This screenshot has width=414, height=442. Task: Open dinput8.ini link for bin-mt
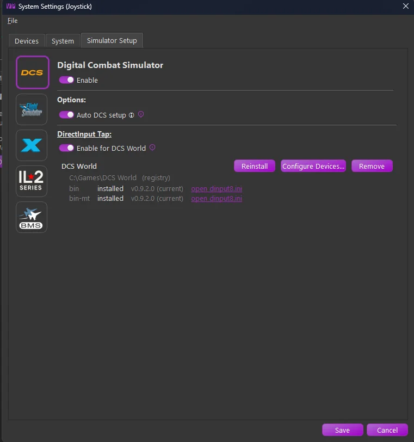click(217, 199)
